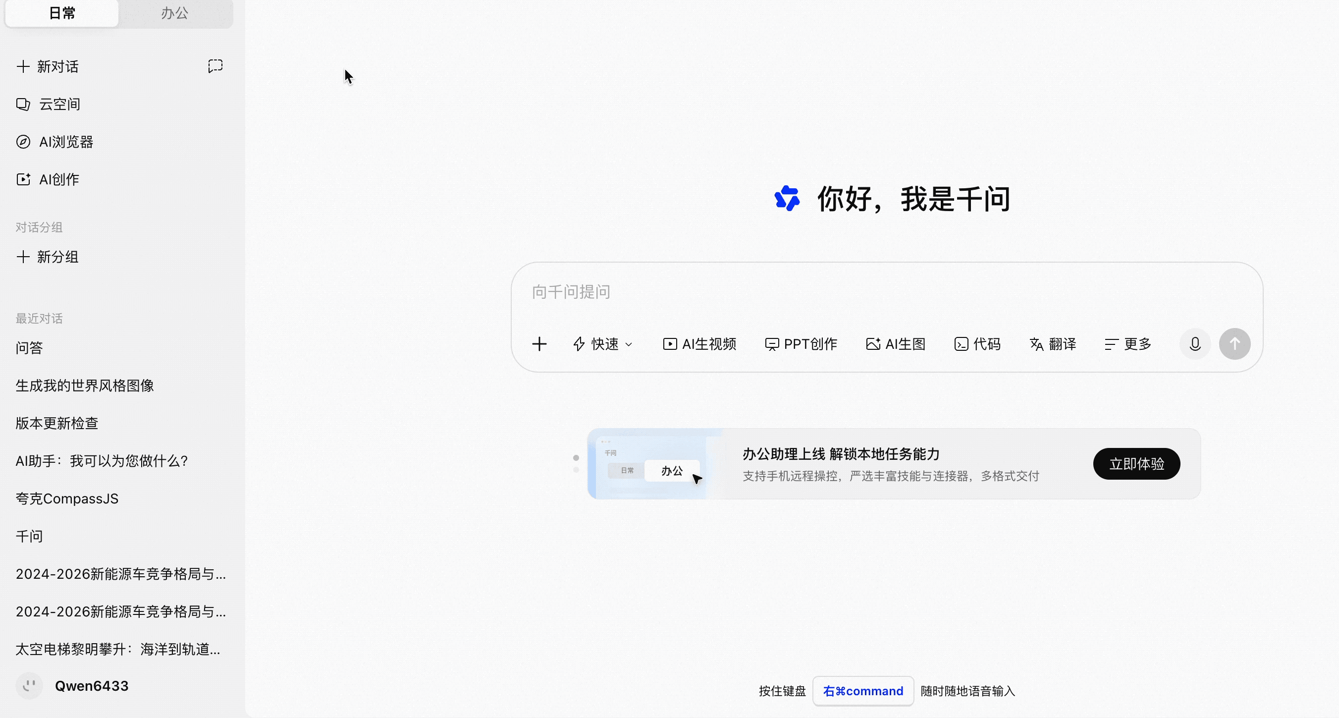Click the 对话分组 section label
Screen dimensions: 1339x718
coord(39,227)
